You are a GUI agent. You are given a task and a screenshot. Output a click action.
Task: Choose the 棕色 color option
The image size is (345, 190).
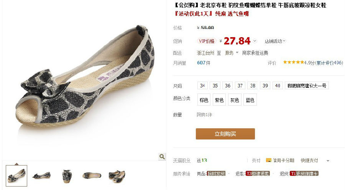204,100
